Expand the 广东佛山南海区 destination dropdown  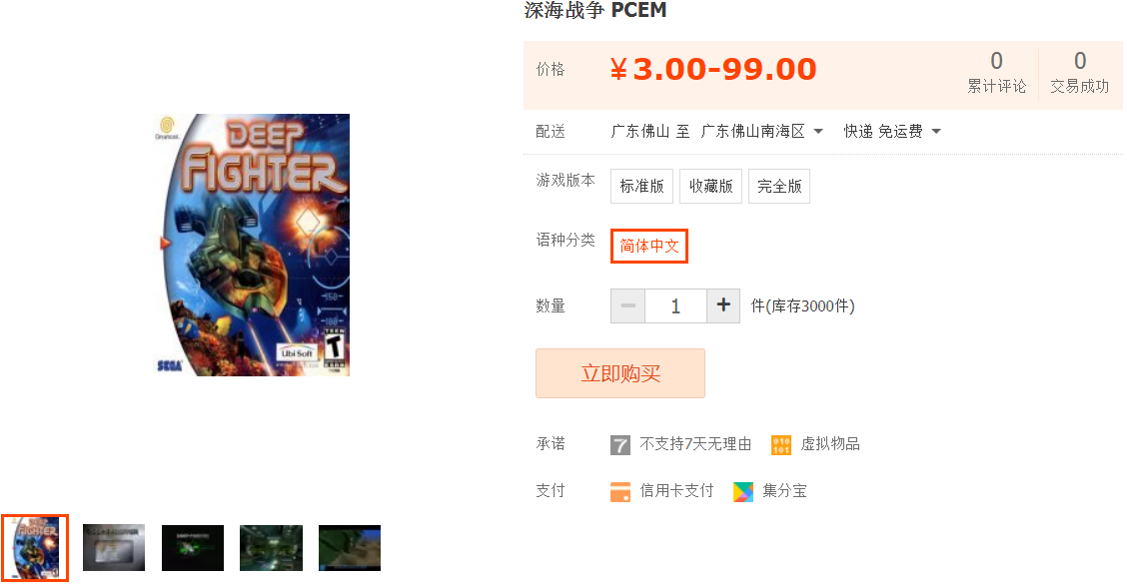[x=762, y=132]
